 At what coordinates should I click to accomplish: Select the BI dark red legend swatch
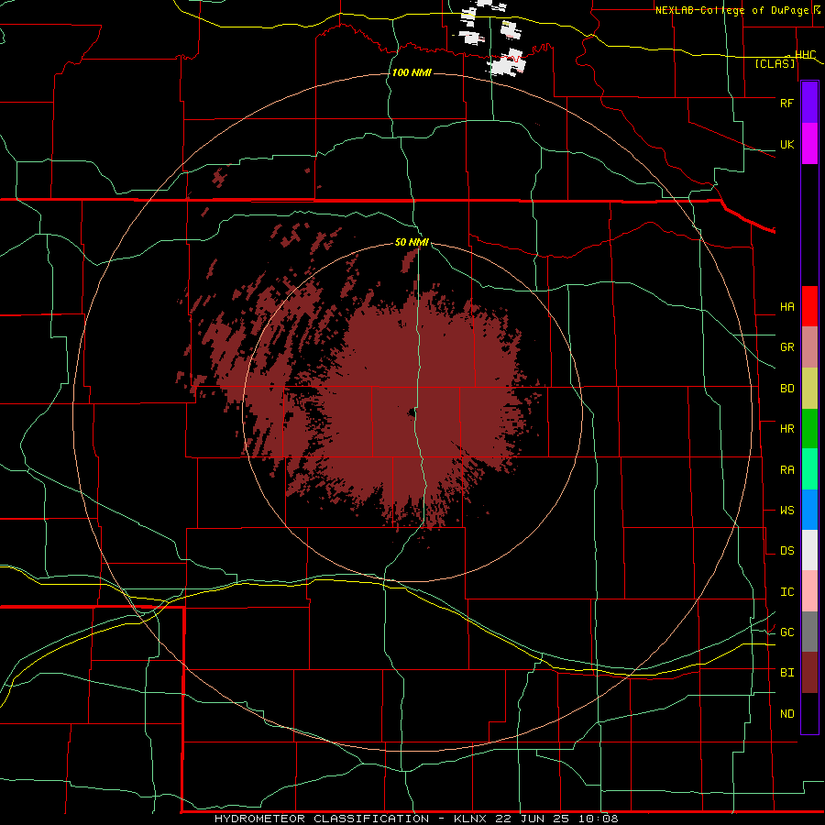[809, 673]
